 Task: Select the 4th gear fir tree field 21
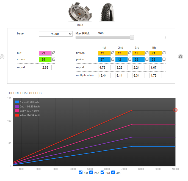pos(155,53)
